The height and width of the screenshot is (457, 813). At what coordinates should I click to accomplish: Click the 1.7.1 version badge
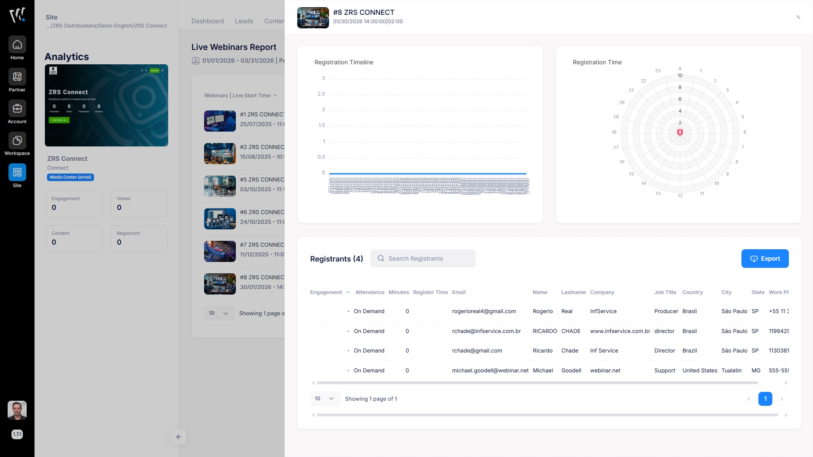(x=17, y=434)
